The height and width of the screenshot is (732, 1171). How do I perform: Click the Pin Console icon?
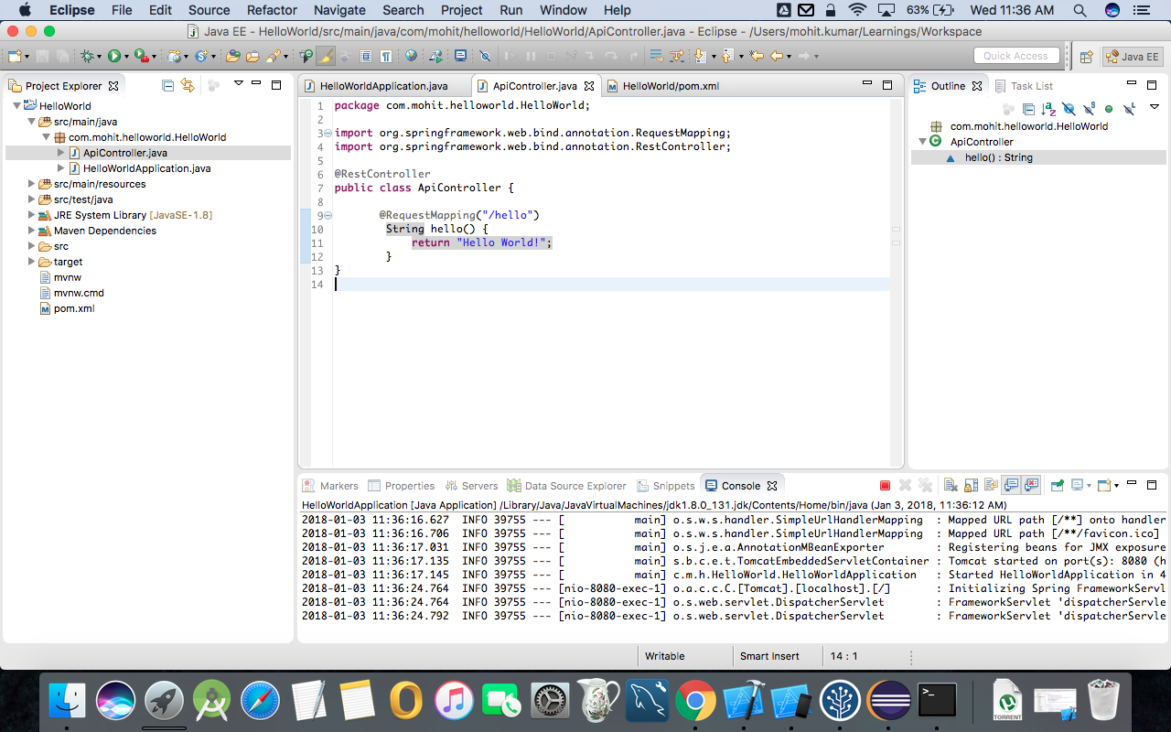click(x=1056, y=486)
